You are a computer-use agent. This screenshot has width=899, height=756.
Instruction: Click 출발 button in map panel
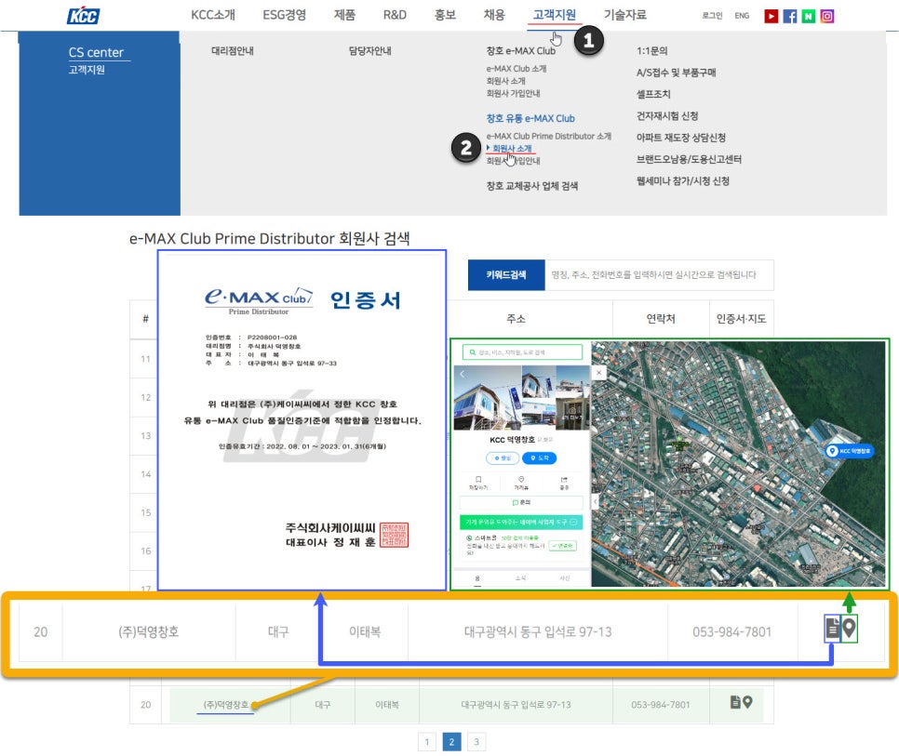coord(503,458)
